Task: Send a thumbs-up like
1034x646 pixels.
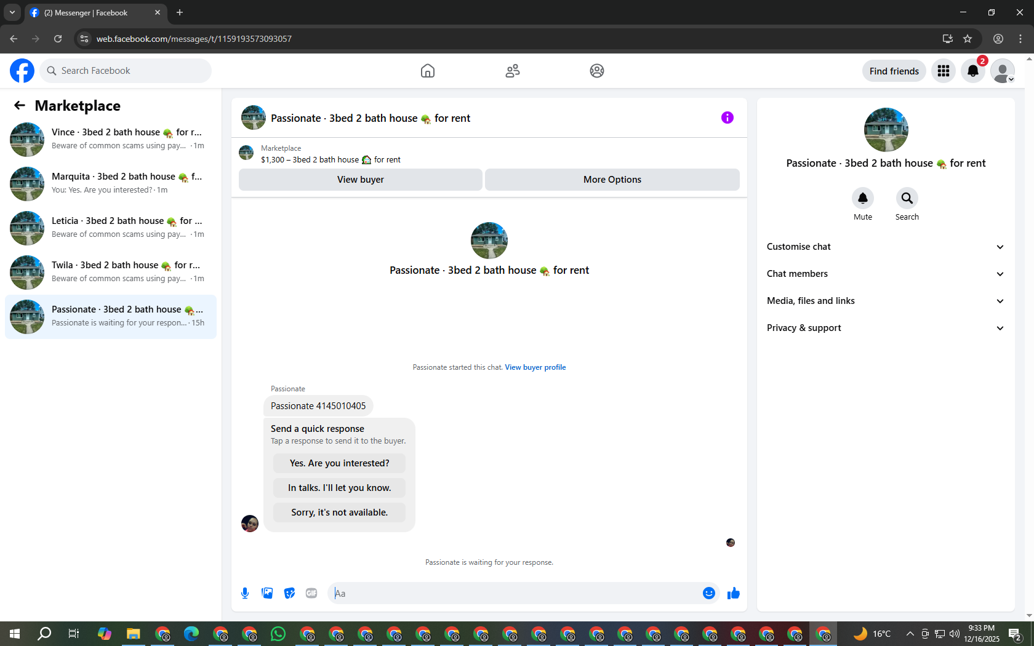Action: pyautogui.click(x=734, y=593)
